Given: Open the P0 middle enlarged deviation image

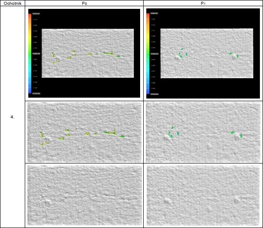Looking at the screenshot, I should click(84, 132).
